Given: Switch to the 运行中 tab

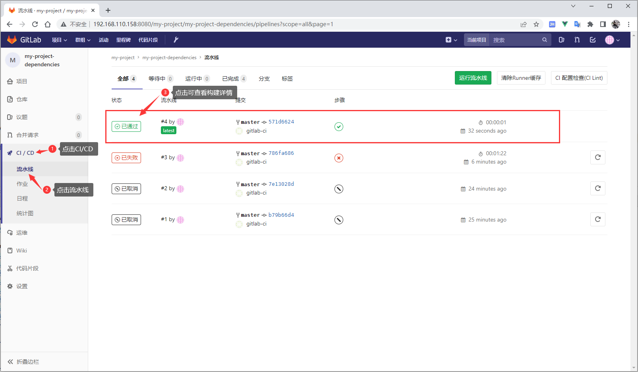Looking at the screenshot, I should pyautogui.click(x=197, y=79).
